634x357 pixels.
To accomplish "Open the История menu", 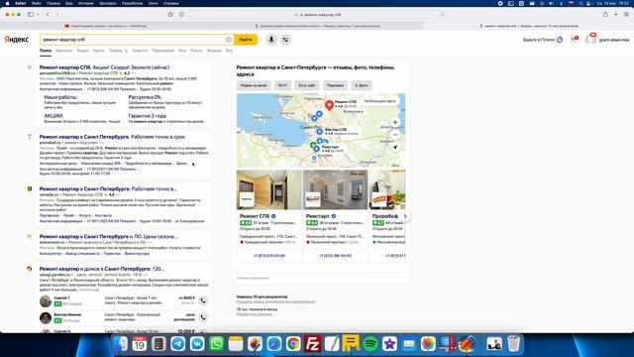I will click(x=86, y=3).
